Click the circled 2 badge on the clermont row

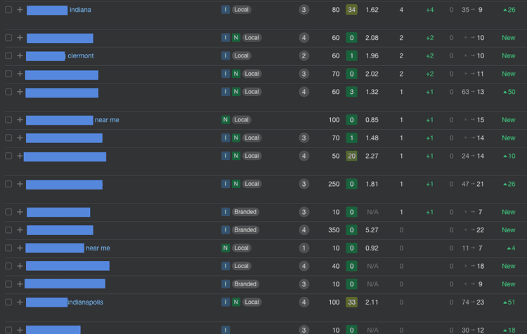pyautogui.click(x=304, y=55)
